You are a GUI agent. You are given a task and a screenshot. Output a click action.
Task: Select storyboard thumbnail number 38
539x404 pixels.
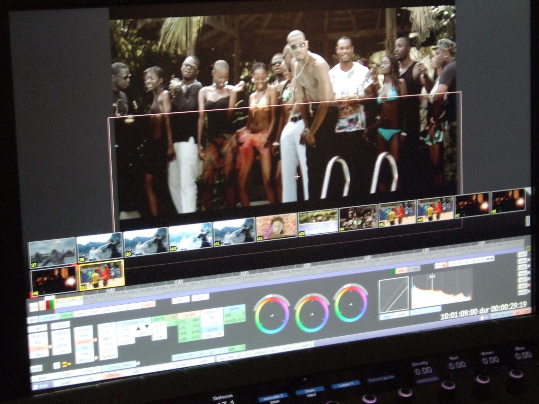tap(99, 248)
